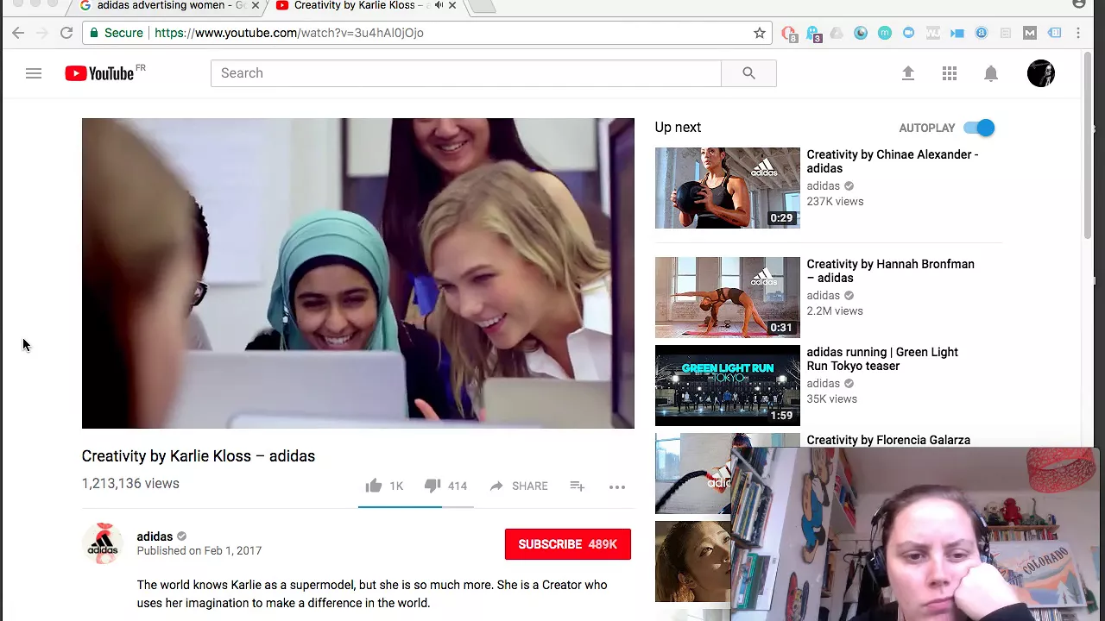Open the Chrome three-dot menu

coord(1078,33)
